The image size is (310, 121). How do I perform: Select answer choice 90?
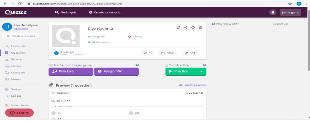coord(56,113)
